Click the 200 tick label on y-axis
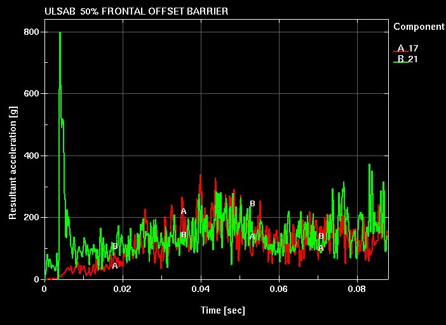The height and width of the screenshot is (325, 446). pyautogui.click(x=31, y=217)
